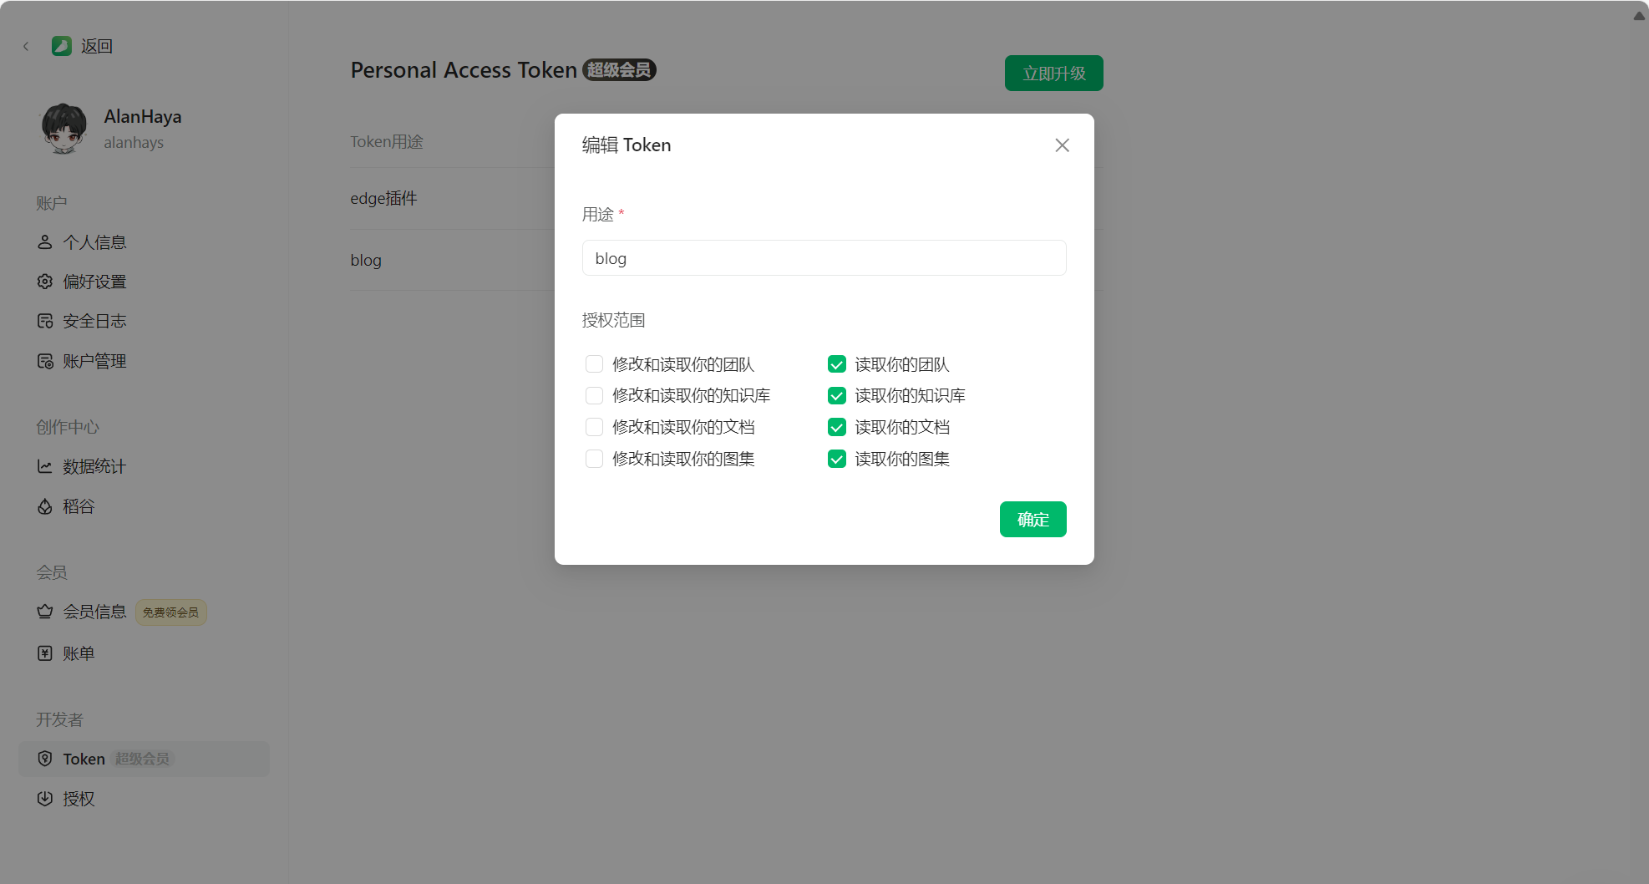Screen dimensions: 1649x884
Task: Click the 会员信息 crown icon
Action: coord(45,612)
